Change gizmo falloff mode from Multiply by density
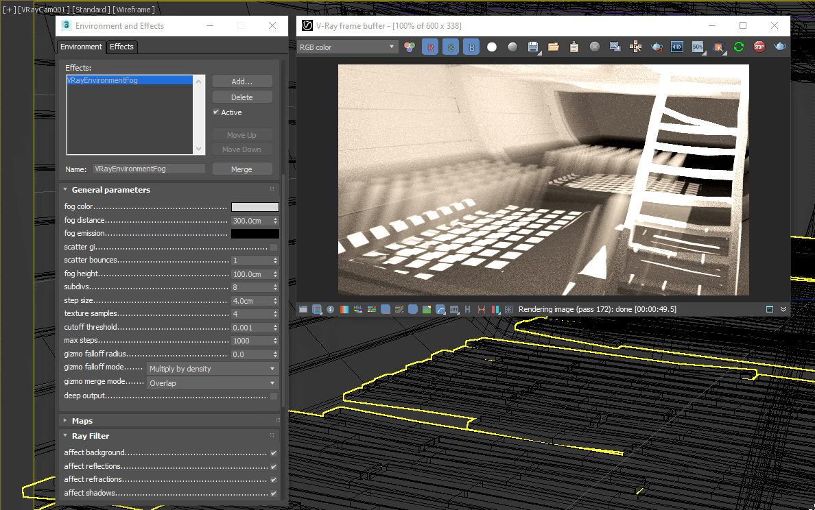 click(213, 368)
